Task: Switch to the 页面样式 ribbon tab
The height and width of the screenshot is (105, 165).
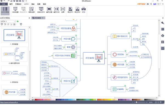Action: [18, 4]
